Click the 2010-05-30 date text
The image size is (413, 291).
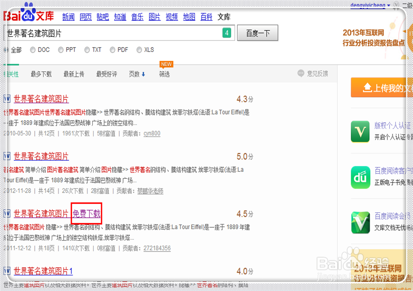[x=18, y=134]
